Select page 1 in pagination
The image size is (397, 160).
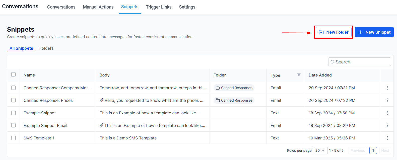pyautogui.click(x=373, y=150)
